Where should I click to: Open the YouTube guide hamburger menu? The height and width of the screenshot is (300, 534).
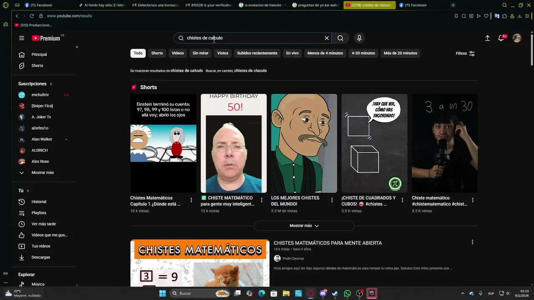pyautogui.click(x=22, y=38)
